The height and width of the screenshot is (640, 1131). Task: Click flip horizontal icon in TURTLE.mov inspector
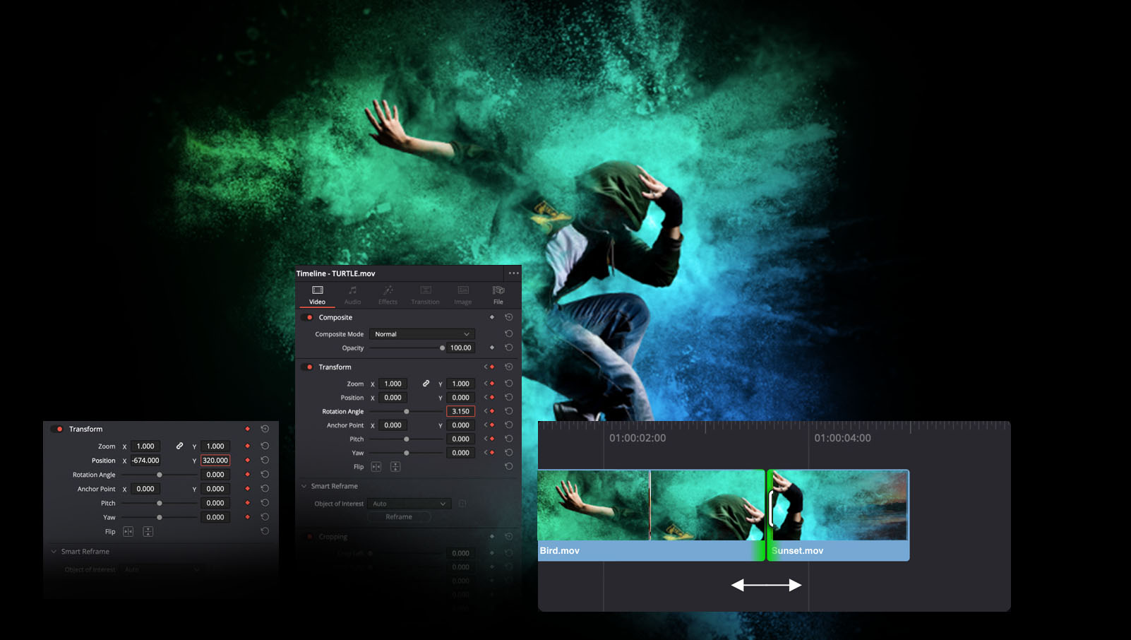376,467
